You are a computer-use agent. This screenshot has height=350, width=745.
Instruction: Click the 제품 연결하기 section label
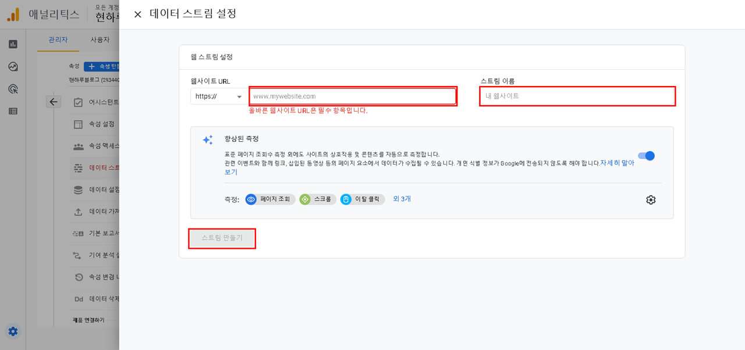tap(88, 320)
